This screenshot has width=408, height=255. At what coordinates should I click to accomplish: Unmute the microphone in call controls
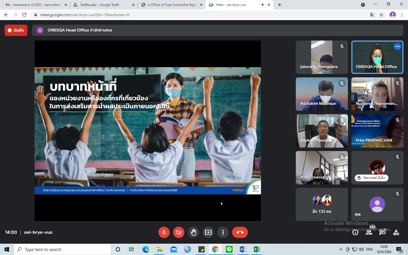(164, 232)
